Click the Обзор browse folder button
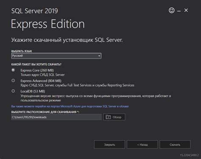This screenshot has width=201, height=159. [114, 117]
